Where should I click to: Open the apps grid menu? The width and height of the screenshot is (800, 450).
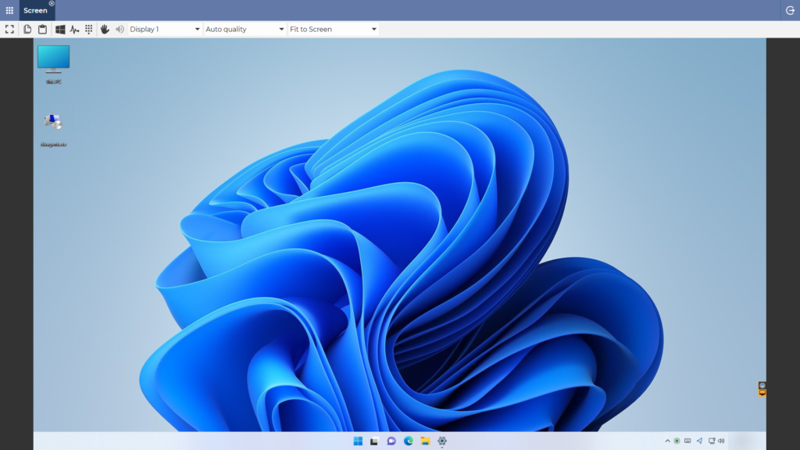coord(9,10)
